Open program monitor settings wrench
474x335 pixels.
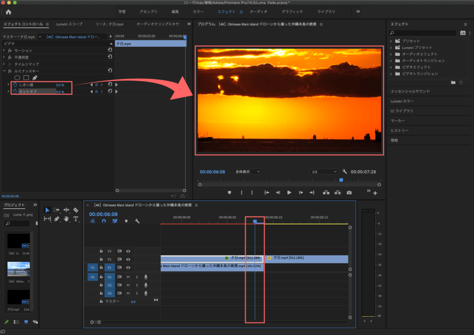(344, 171)
